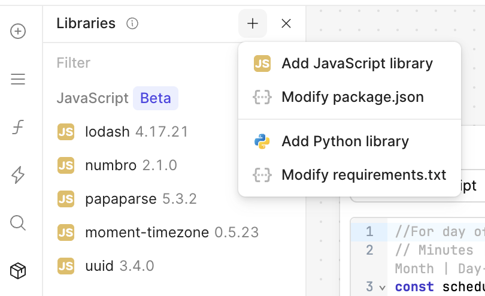Open the functions icon in sidebar
Screen dimensions: 485x296
click(19, 127)
